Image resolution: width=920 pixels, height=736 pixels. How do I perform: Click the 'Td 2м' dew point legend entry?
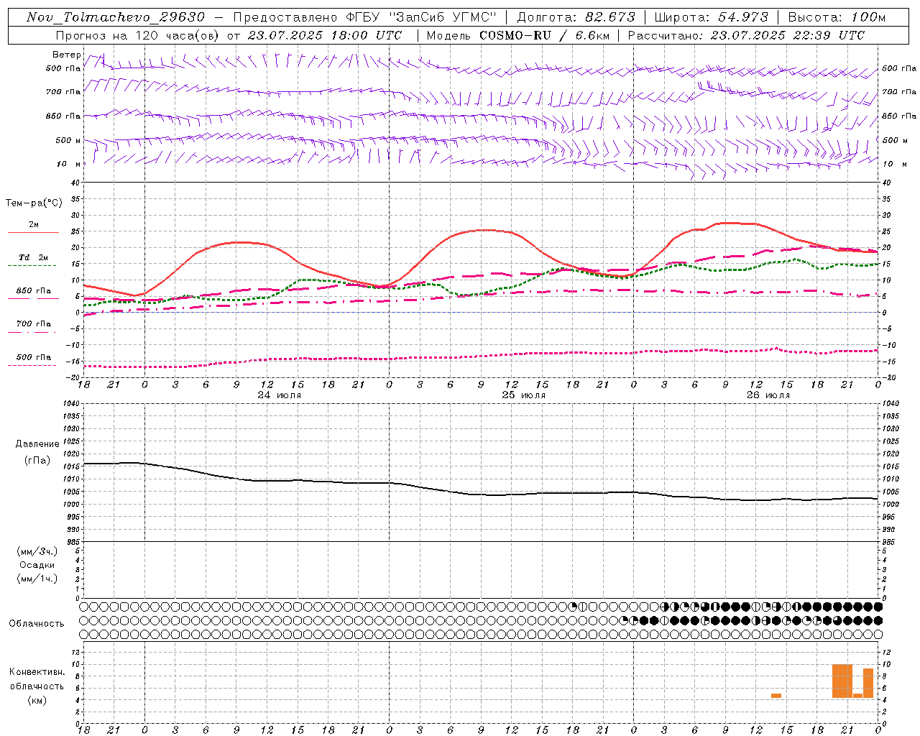click(34, 257)
